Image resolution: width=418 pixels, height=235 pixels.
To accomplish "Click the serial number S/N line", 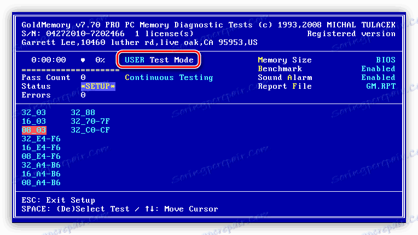I will tap(107, 33).
